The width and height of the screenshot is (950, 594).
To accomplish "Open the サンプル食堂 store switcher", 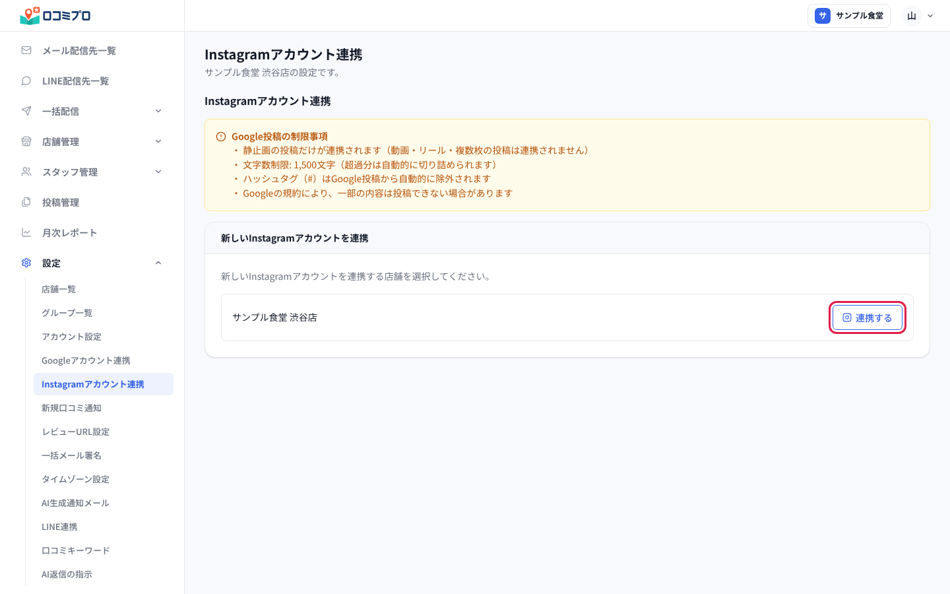I will [x=849, y=16].
